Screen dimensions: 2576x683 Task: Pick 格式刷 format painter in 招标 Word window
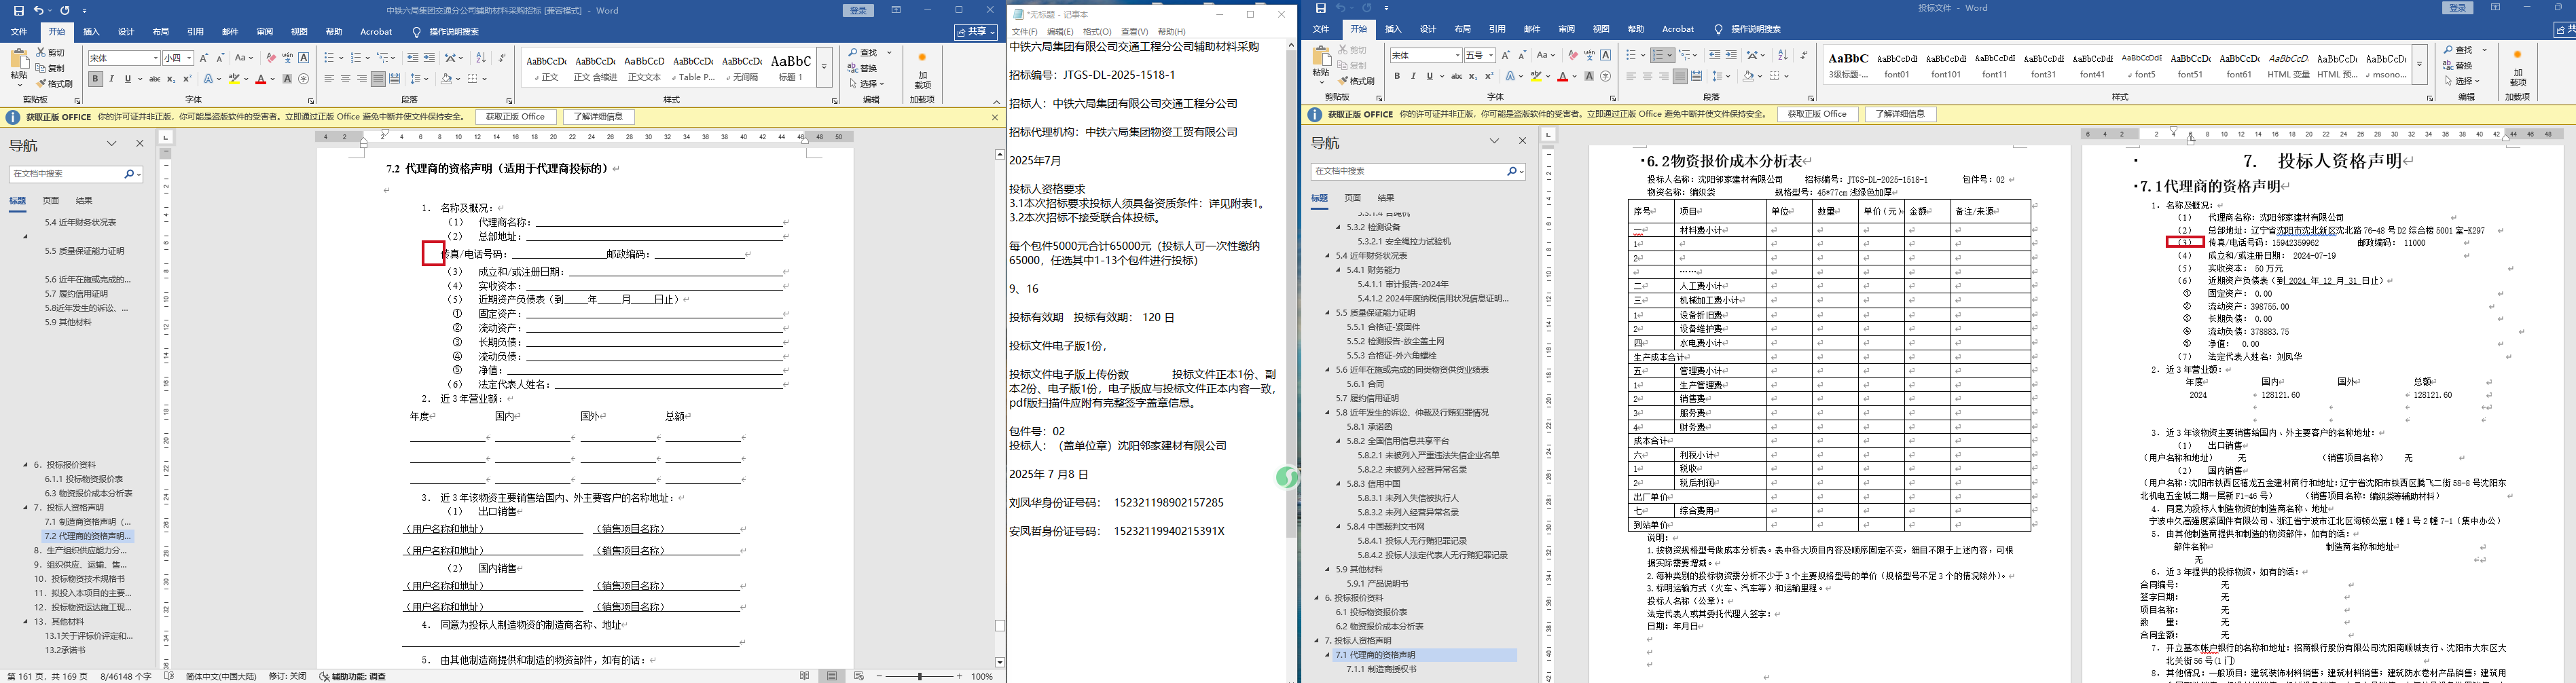[x=55, y=83]
